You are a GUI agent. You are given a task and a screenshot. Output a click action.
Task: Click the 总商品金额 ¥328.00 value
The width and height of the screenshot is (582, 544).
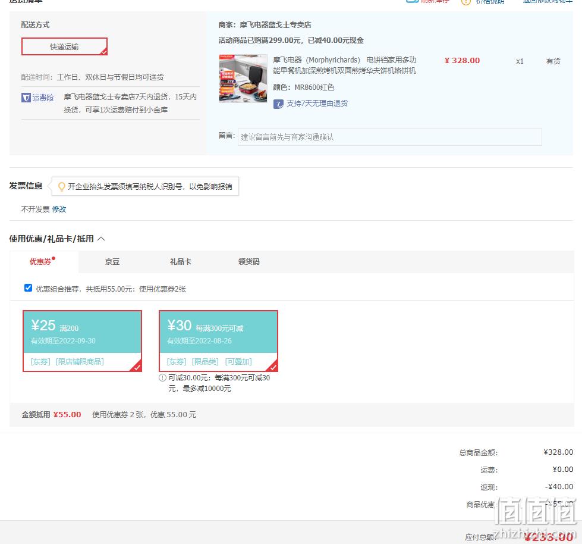558,452
